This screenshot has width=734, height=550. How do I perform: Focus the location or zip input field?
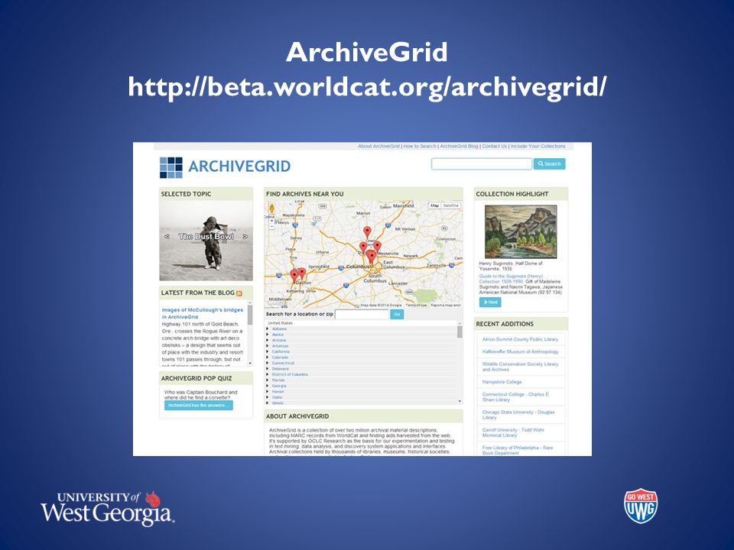pos(362,314)
